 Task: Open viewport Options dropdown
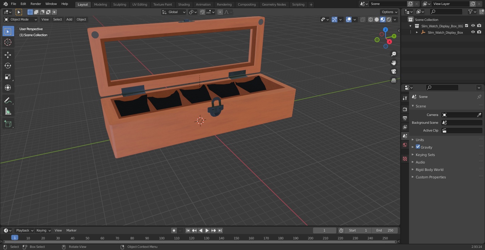coord(389,12)
